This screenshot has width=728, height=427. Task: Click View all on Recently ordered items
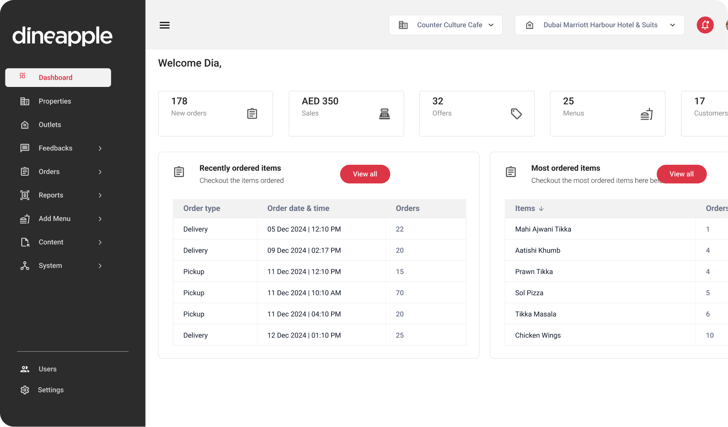(365, 174)
